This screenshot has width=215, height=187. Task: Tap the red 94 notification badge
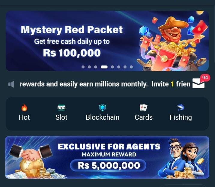[x=205, y=77]
